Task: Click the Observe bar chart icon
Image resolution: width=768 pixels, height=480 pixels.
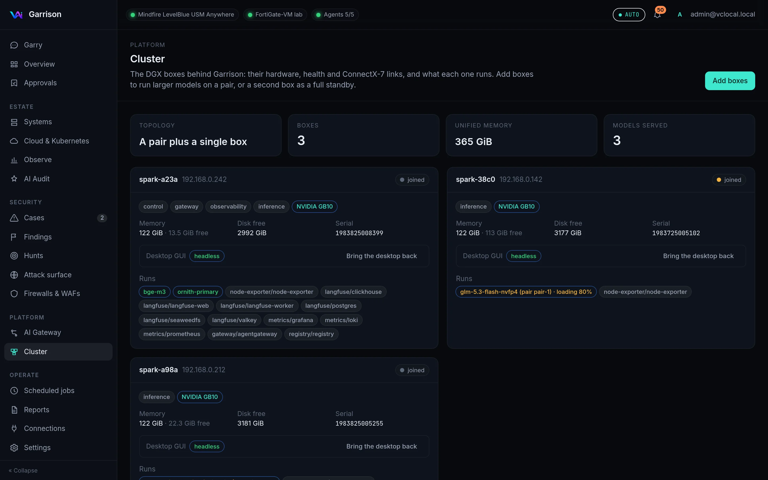Action: [14, 160]
